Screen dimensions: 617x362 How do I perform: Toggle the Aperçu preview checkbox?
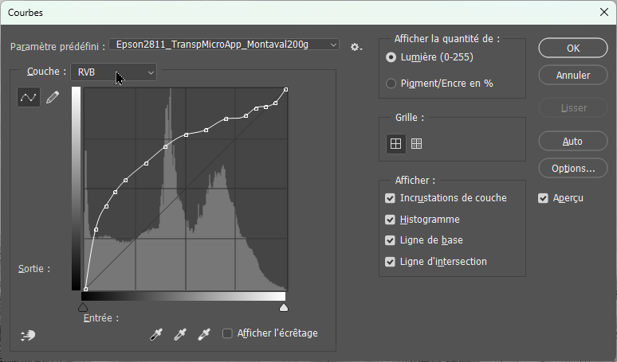[x=543, y=198]
